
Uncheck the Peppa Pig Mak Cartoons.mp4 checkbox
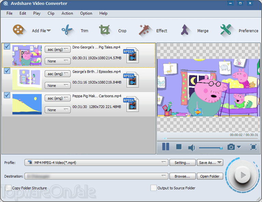7,95
